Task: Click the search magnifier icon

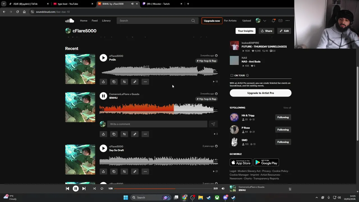Action: pyautogui.click(x=193, y=20)
